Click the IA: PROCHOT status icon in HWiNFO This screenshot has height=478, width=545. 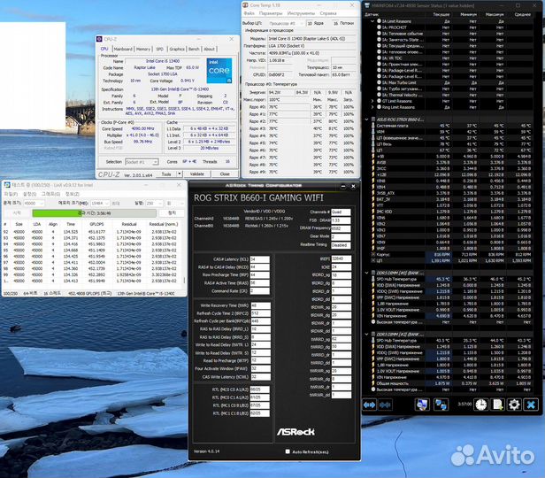(380, 27)
